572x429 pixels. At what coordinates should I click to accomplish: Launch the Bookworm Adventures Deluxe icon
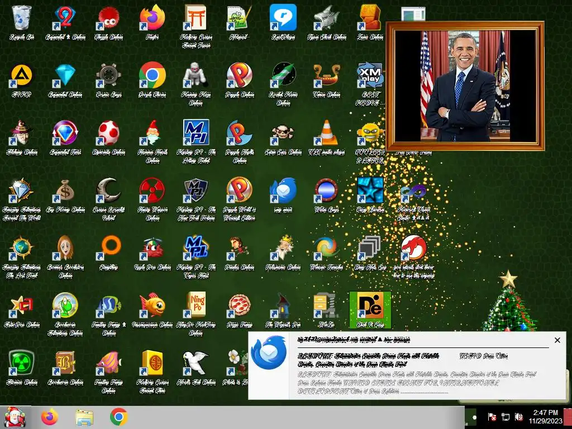point(65,305)
